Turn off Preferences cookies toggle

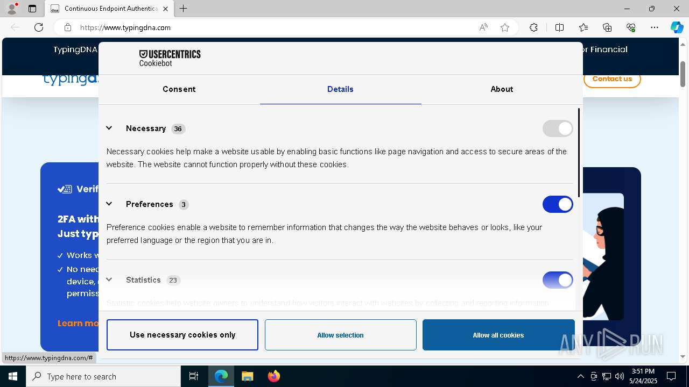(558, 204)
